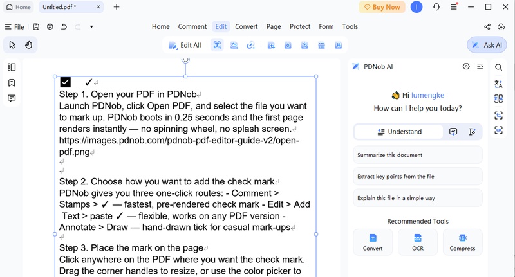Click the Add Link tool icon

pyautogui.click(x=250, y=45)
